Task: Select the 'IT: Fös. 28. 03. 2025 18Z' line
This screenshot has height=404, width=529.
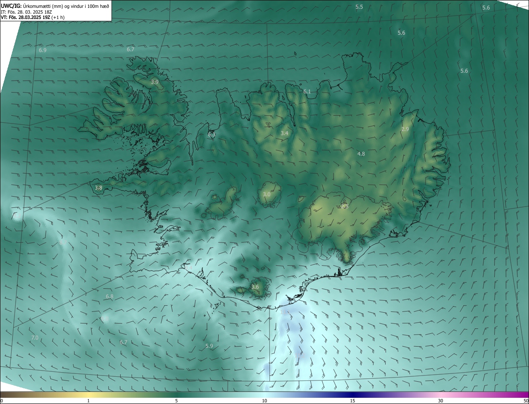Action: [x=26, y=12]
